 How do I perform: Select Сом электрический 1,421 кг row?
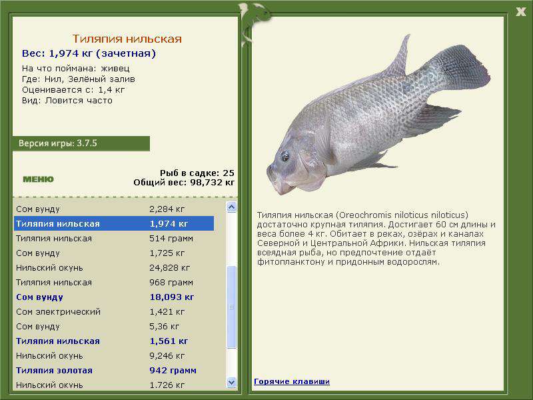point(114,311)
